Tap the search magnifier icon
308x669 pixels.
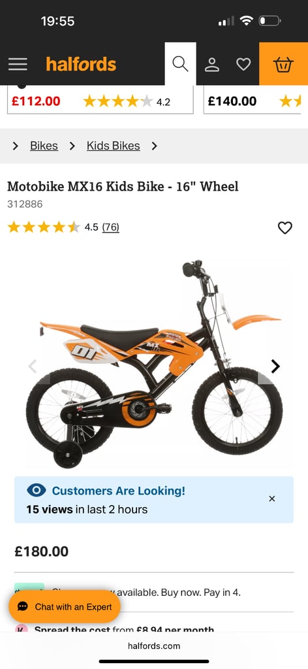(x=180, y=64)
